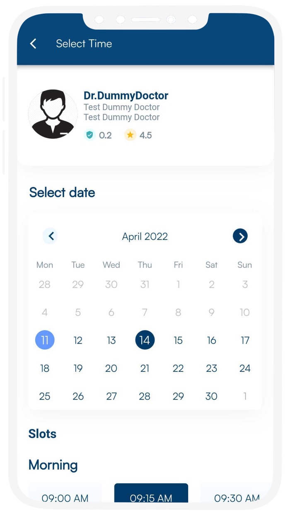This screenshot has height=515, width=290.
Task: Choose the 09:00 AM time slot
Action: click(x=64, y=498)
